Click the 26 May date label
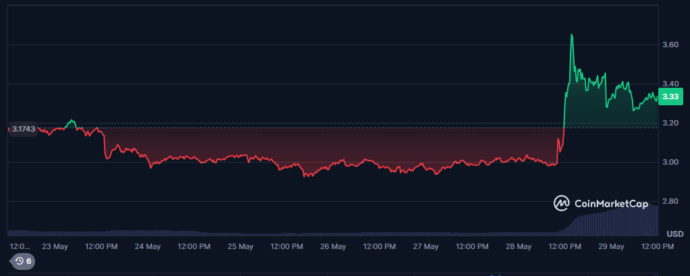The height and width of the screenshot is (276, 690). pyautogui.click(x=333, y=247)
